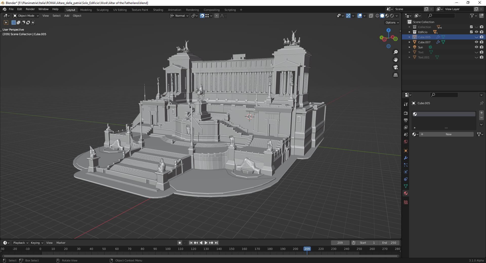Viewport: 486px width, 263px height.
Task: Select material preview viewport shading
Action: pyautogui.click(x=387, y=16)
